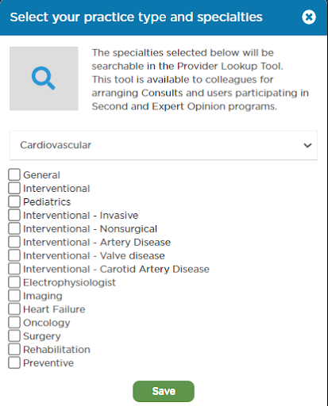Close the dialog with the X icon

pos(309,17)
